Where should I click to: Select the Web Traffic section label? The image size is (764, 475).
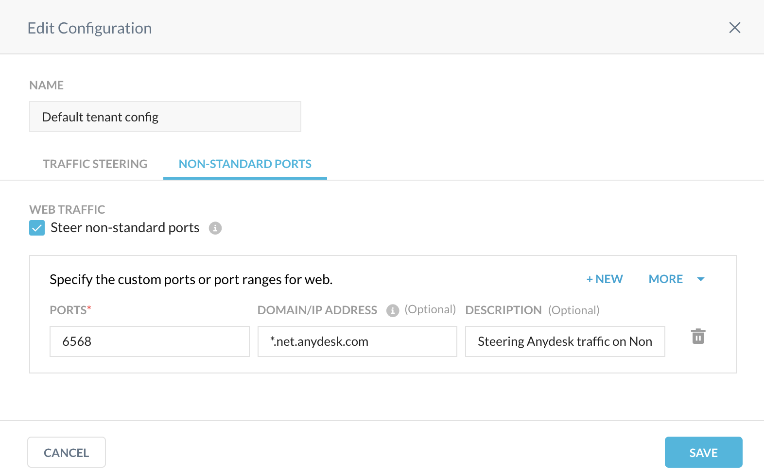coord(67,209)
